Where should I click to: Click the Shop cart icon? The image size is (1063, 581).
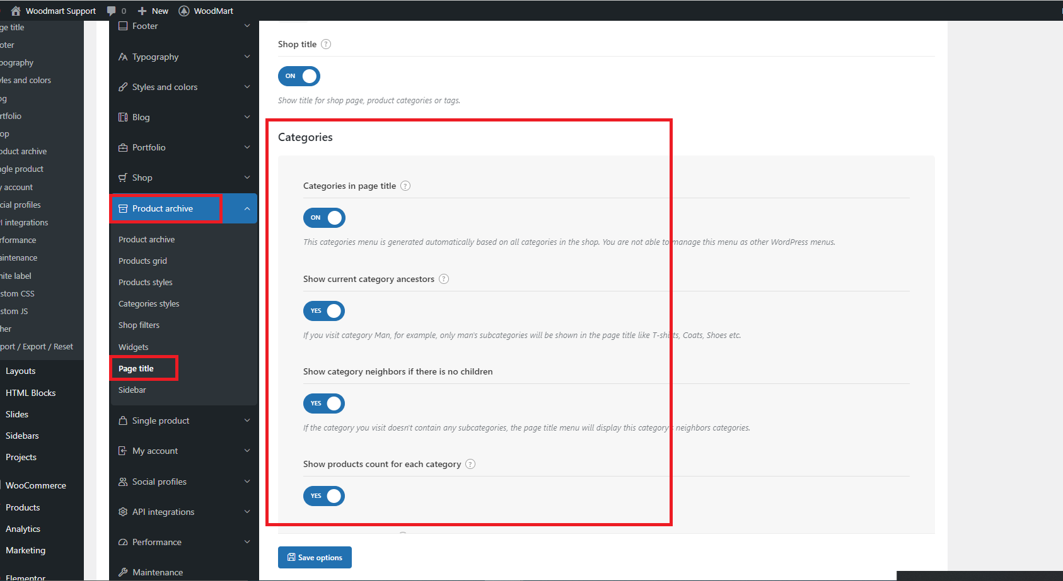123,178
